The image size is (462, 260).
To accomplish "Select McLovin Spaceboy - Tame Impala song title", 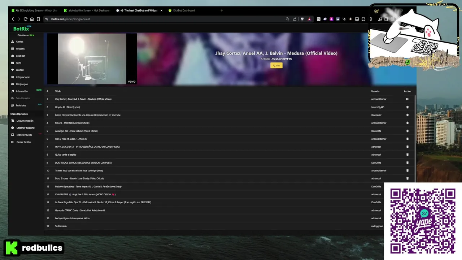I will point(88,186).
